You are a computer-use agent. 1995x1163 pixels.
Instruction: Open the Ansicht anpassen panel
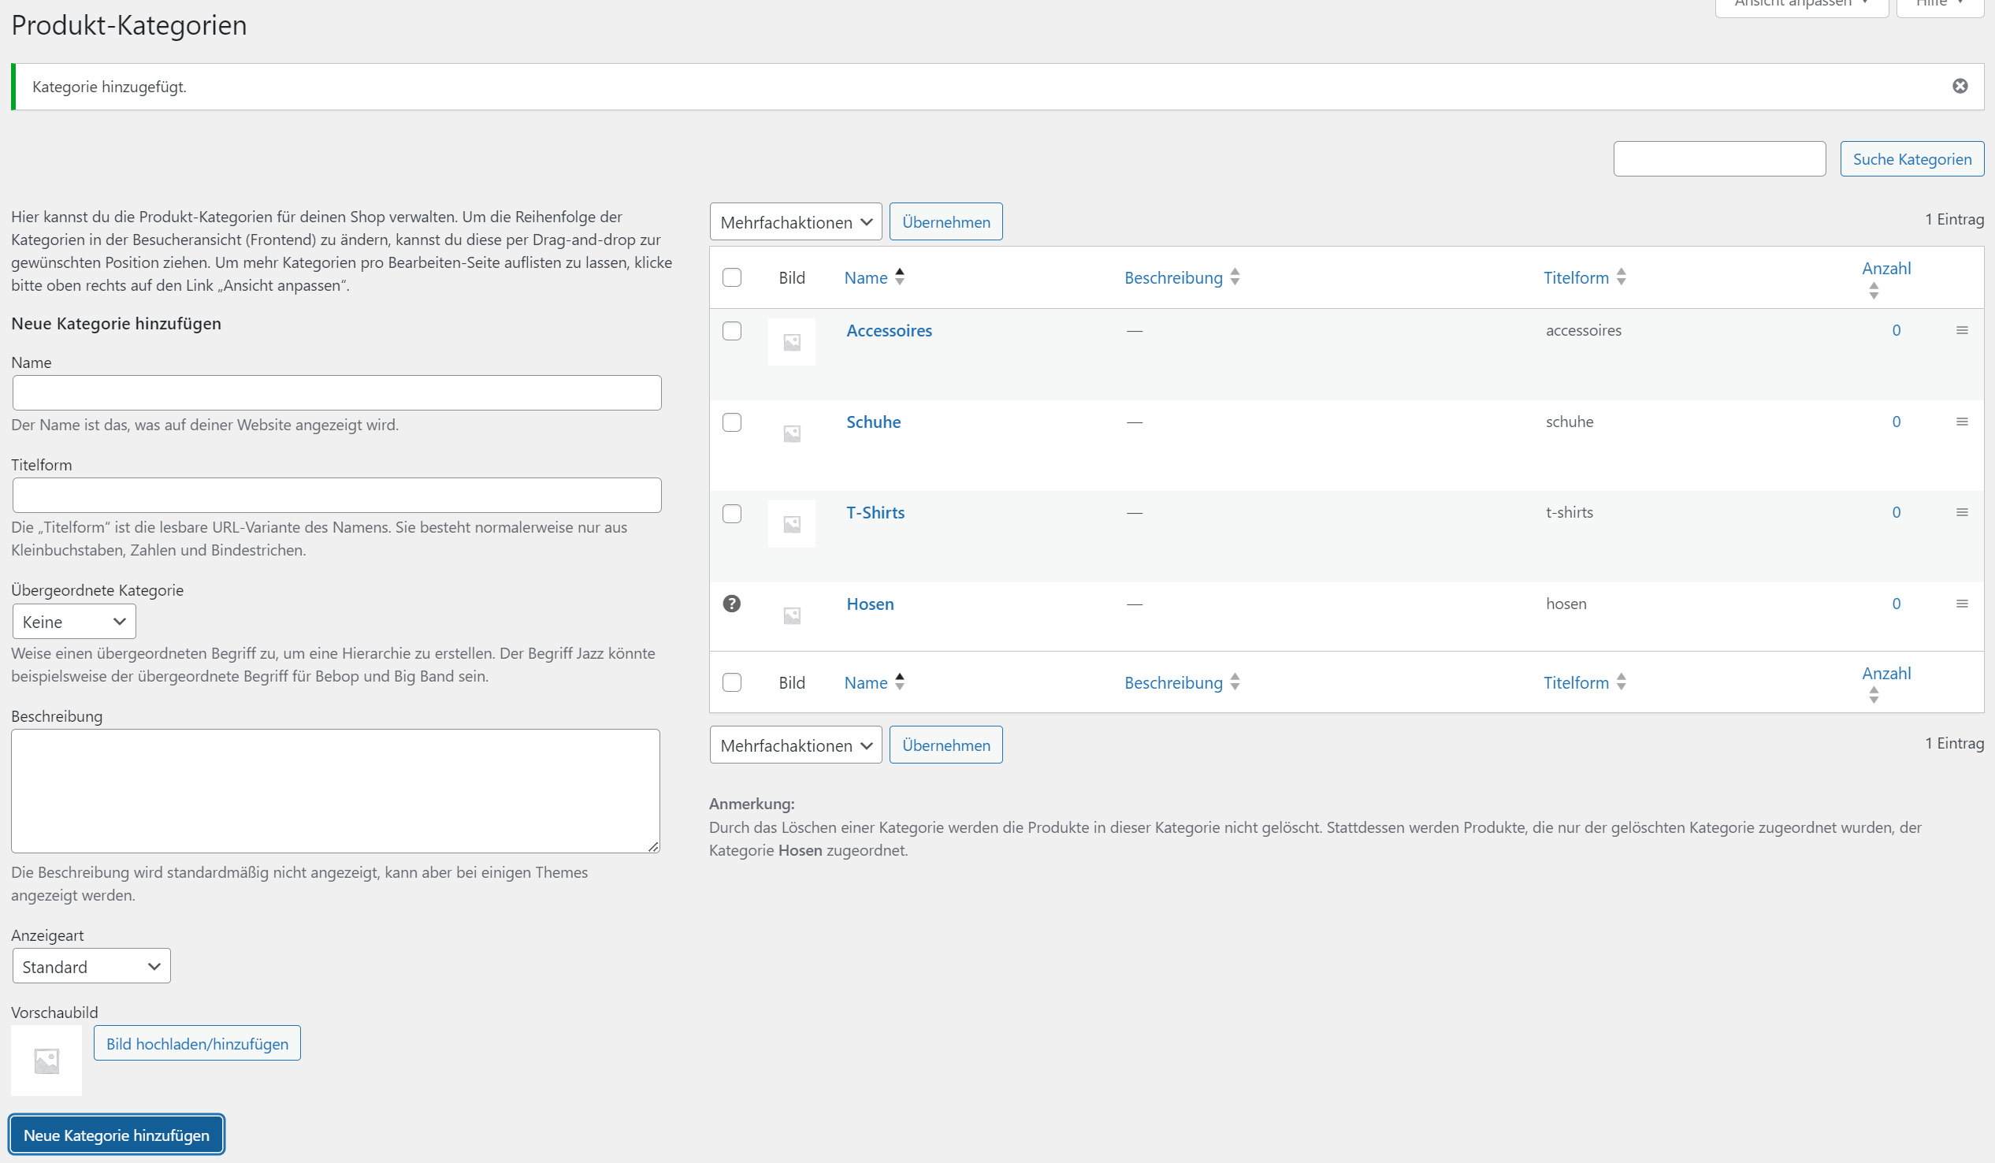point(1801,4)
